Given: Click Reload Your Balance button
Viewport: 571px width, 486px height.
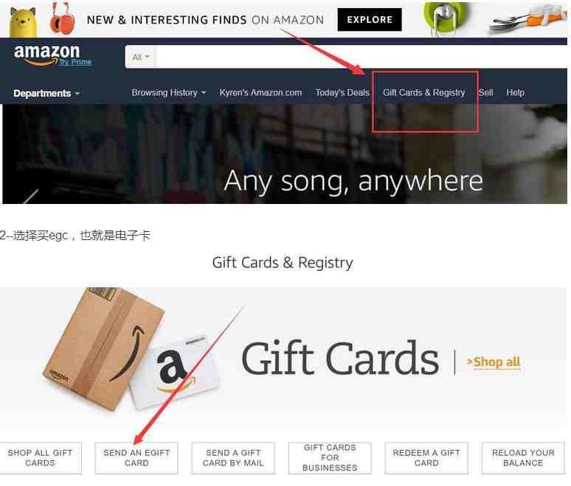Looking at the screenshot, I should tap(523, 458).
